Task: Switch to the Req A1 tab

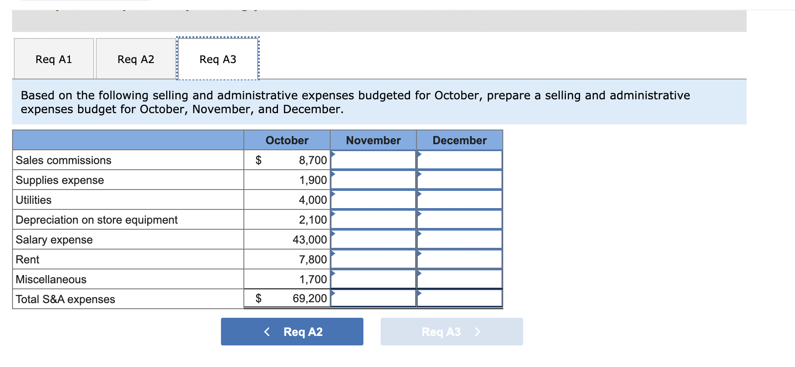Action: (54, 59)
